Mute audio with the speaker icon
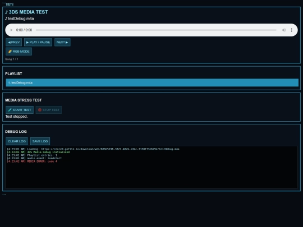303x227 pixels. (284, 30)
